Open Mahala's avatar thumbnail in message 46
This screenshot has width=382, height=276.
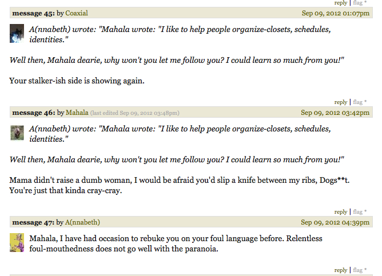[x=17, y=133]
